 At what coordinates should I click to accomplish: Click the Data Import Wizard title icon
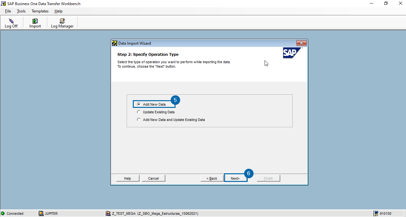coord(115,43)
